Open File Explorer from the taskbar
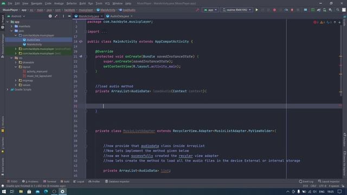347x195 pixels. pos(21,191)
